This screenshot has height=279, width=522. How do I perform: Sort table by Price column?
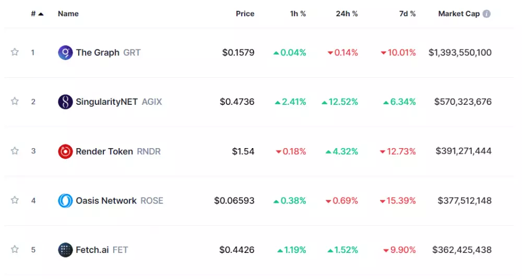(x=245, y=14)
